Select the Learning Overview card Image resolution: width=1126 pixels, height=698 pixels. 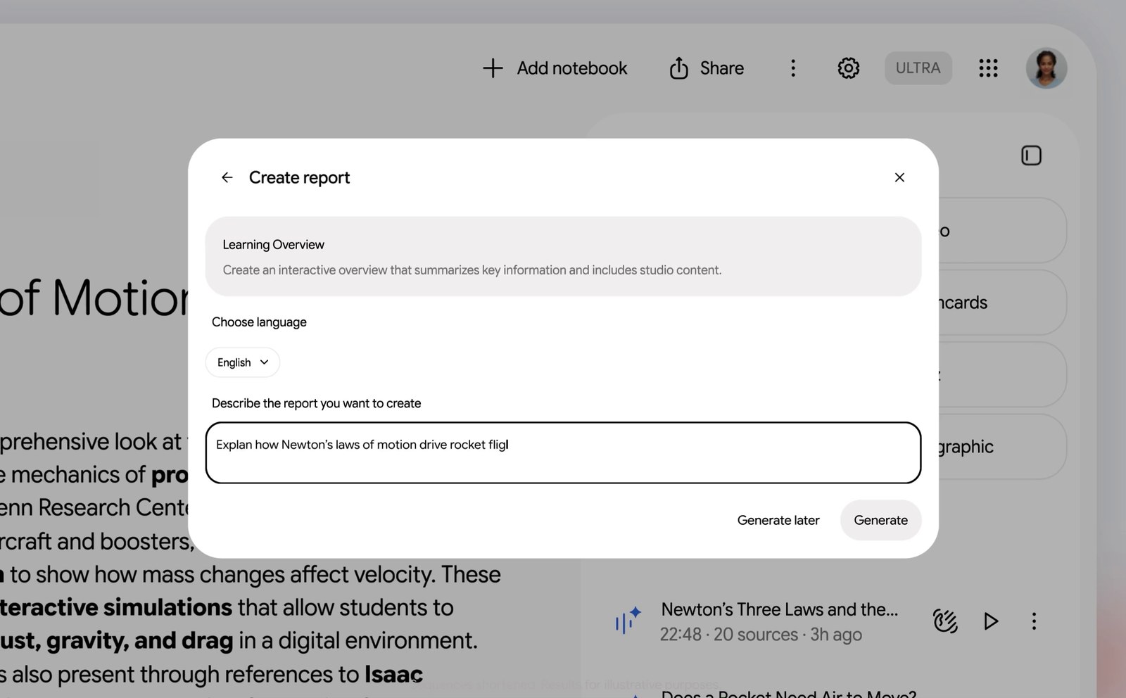coord(563,256)
